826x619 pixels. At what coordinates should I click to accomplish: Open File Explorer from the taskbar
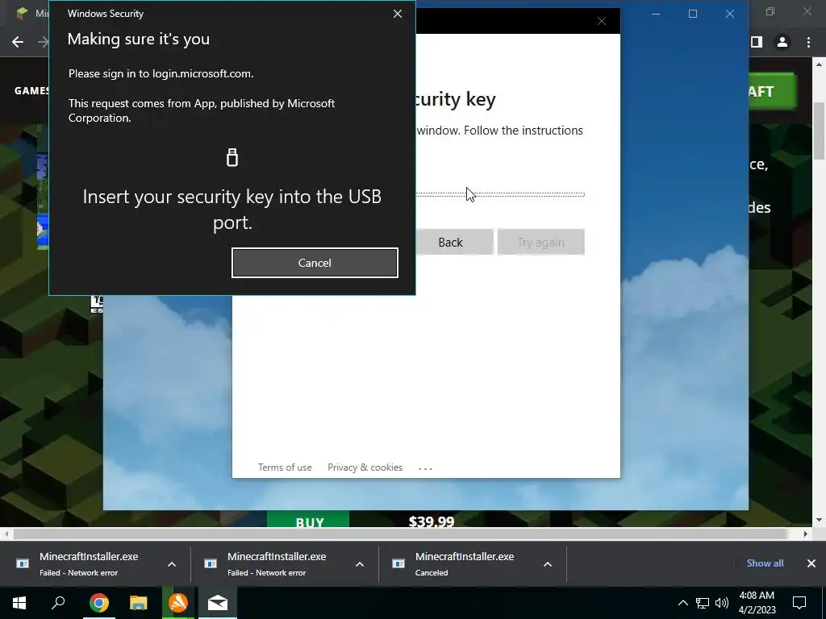[x=138, y=603]
